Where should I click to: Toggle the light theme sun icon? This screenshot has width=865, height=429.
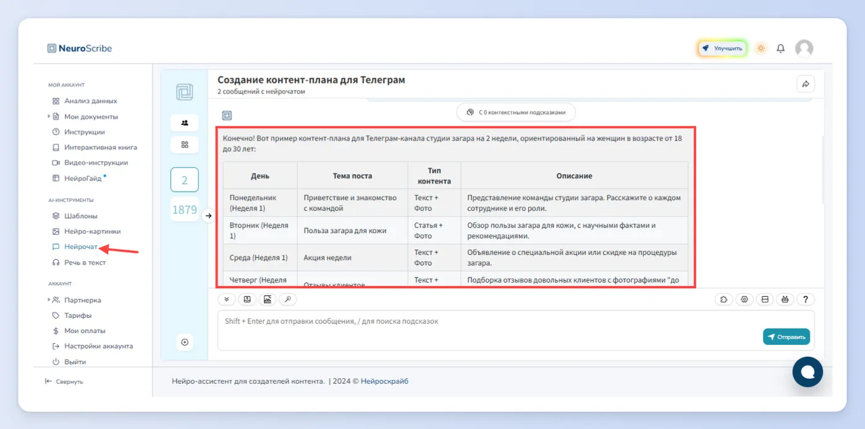(761, 48)
